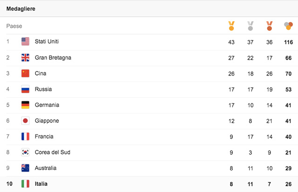
Task: Click the China flag icon
Action: [x=26, y=73]
